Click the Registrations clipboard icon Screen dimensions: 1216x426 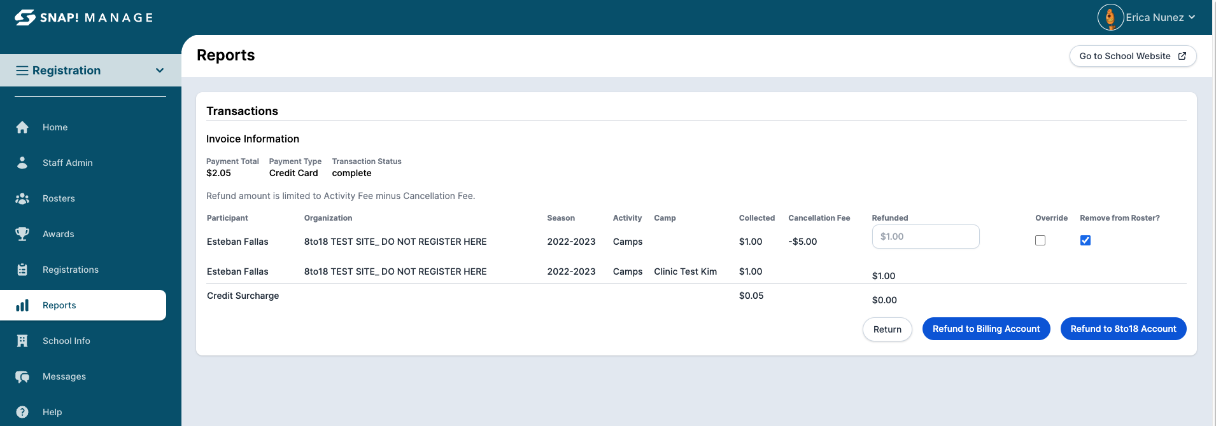click(22, 270)
